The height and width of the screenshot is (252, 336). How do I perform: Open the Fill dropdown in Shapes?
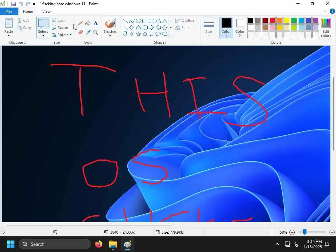(182, 28)
